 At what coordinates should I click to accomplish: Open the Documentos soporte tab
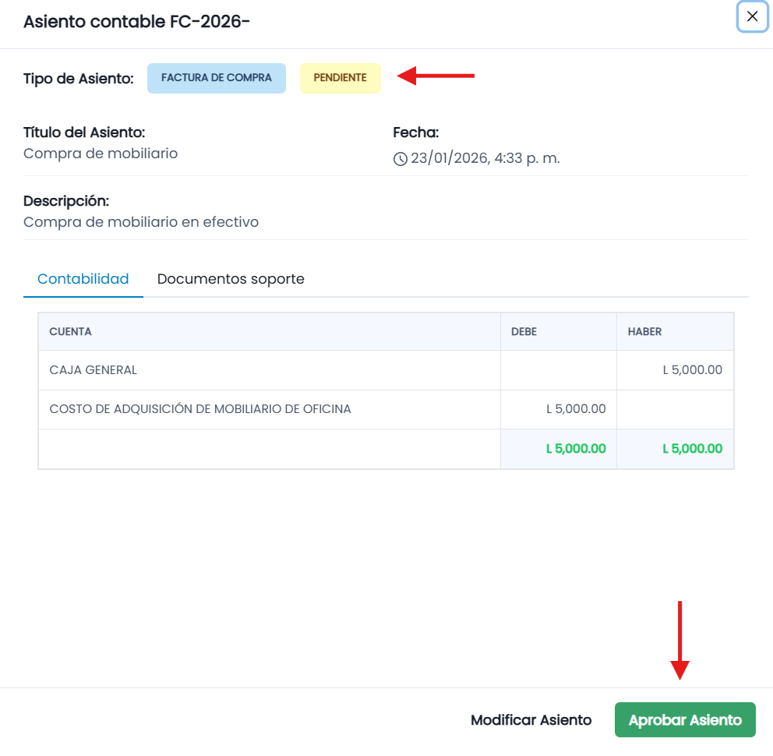231,279
